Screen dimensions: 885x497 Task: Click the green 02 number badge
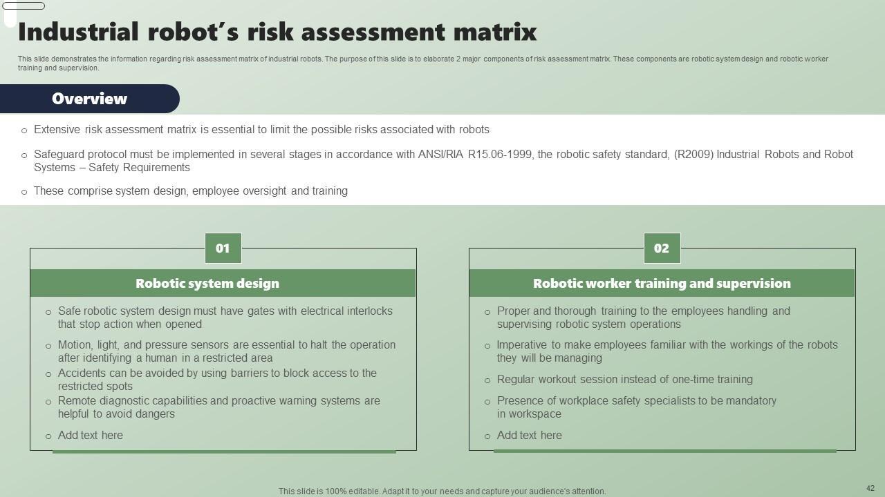click(x=662, y=248)
